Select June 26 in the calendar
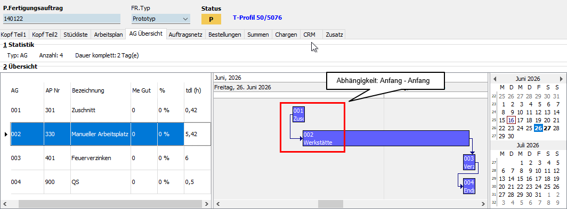This screenshot has height=209, width=567. pyautogui.click(x=538, y=128)
